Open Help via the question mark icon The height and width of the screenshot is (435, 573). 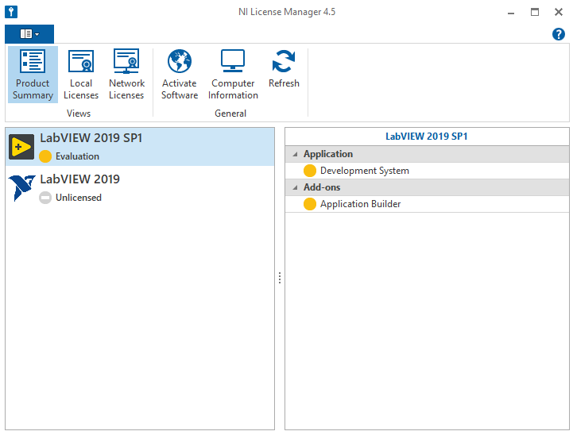(559, 34)
